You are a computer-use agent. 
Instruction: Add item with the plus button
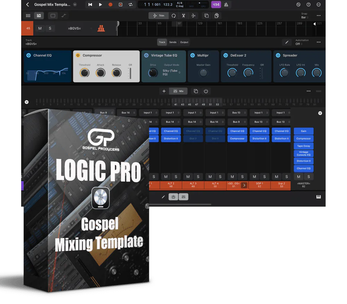[164, 91]
